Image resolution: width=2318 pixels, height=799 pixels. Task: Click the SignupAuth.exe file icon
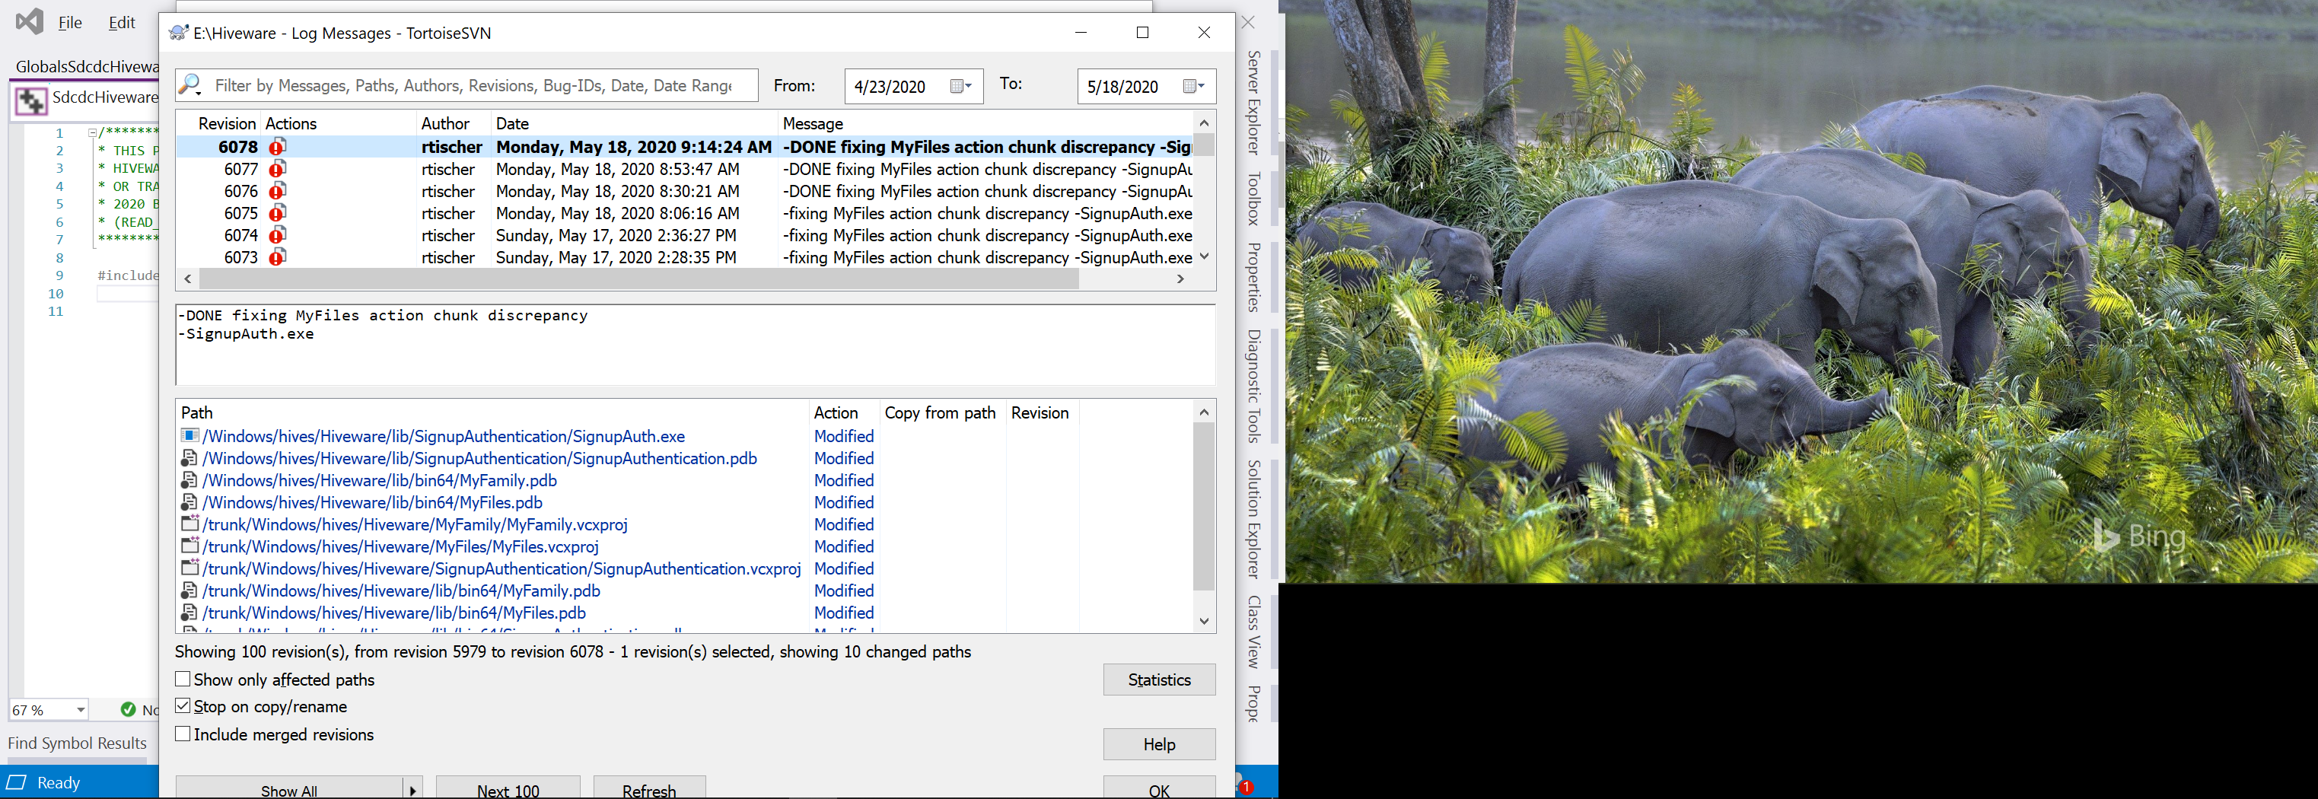(x=189, y=435)
